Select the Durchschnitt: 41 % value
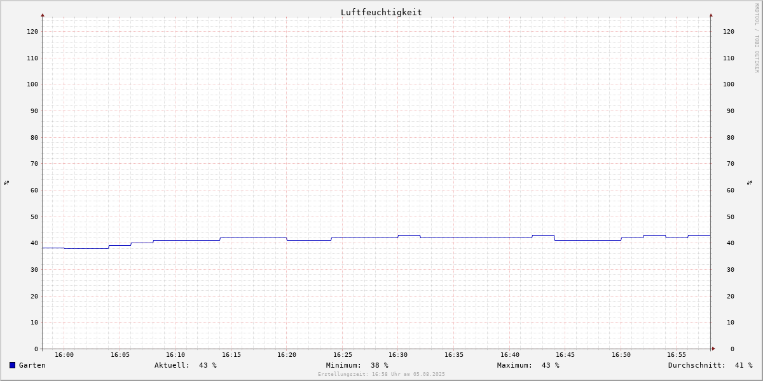Viewport: 763px width, 381px height. tap(710, 365)
